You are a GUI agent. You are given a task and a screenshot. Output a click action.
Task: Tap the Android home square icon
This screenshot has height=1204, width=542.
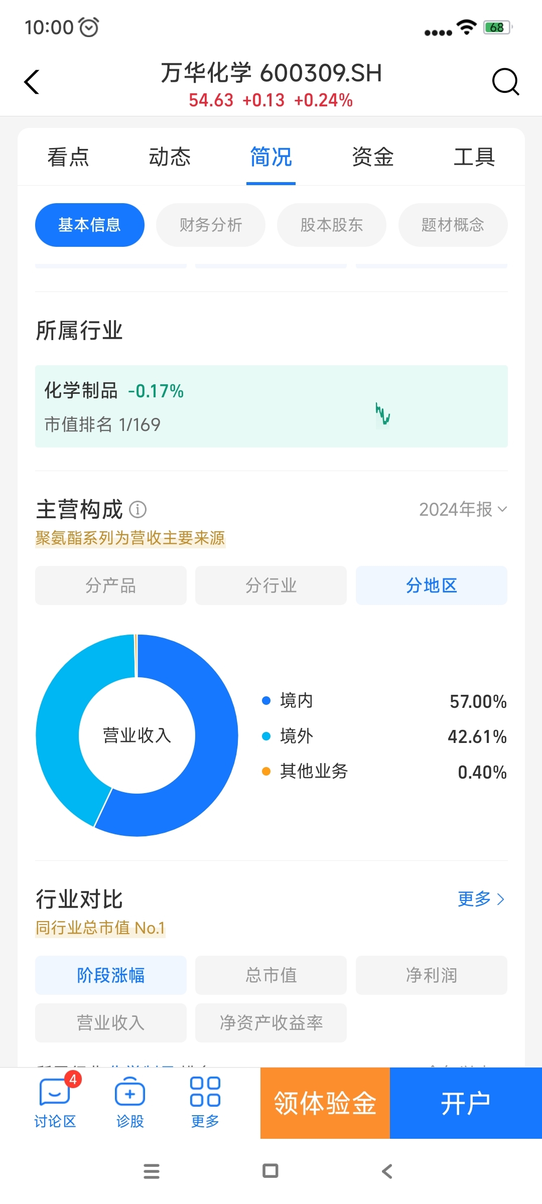point(270,1171)
